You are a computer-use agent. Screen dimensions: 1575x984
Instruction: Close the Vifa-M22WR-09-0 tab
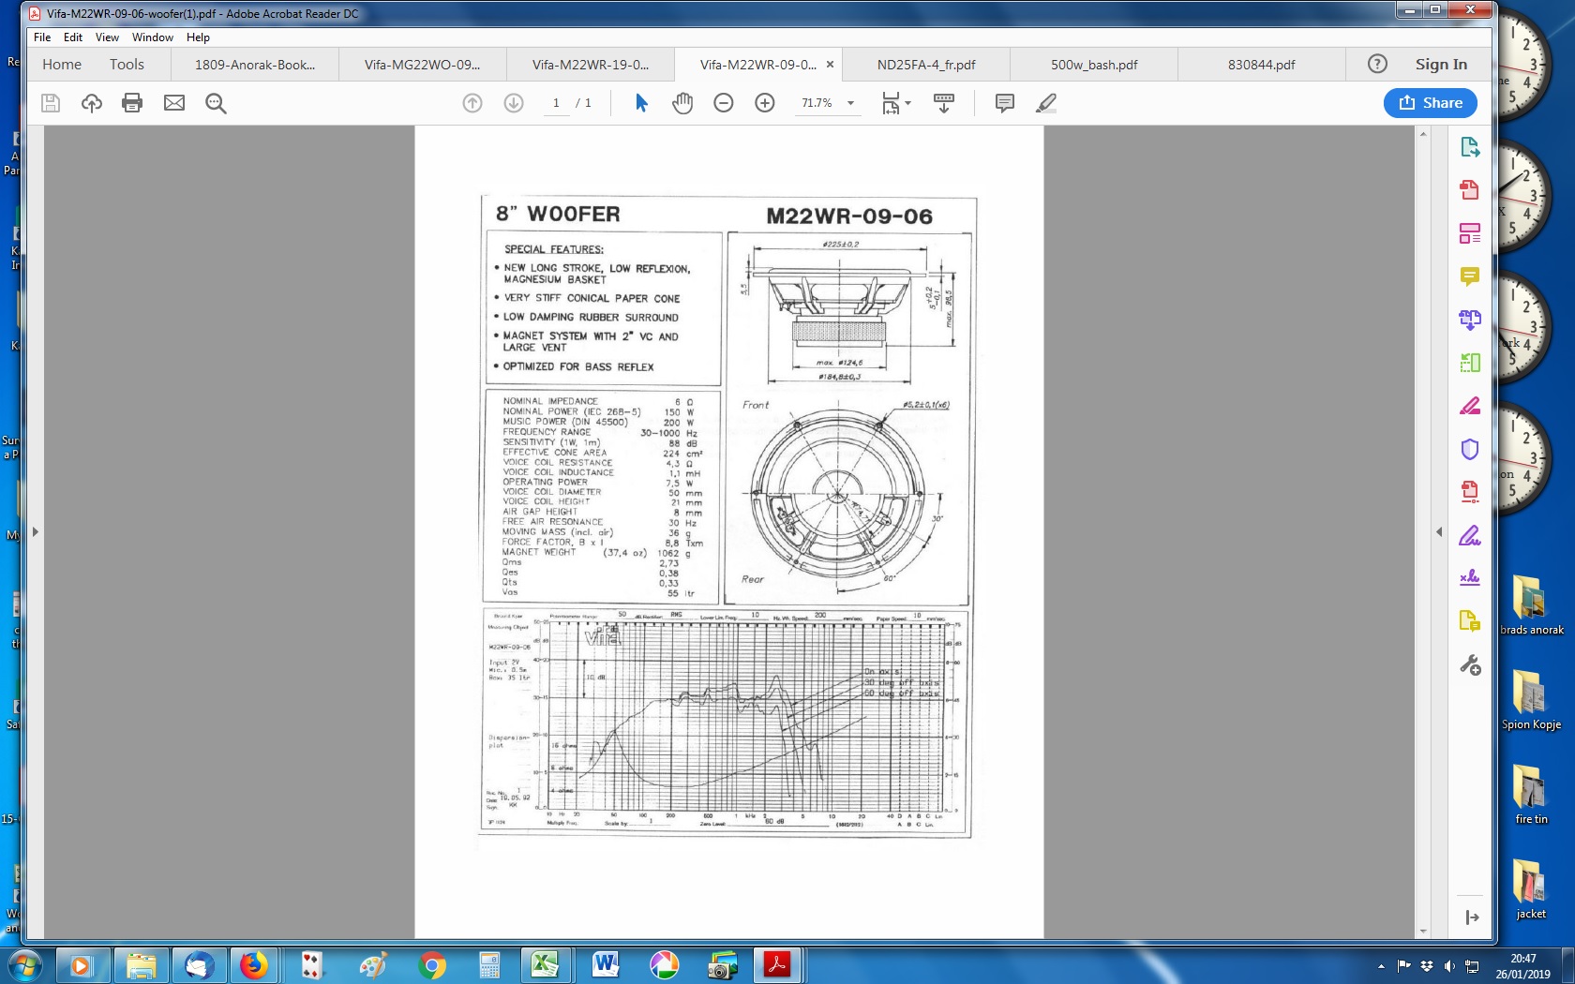(x=830, y=65)
